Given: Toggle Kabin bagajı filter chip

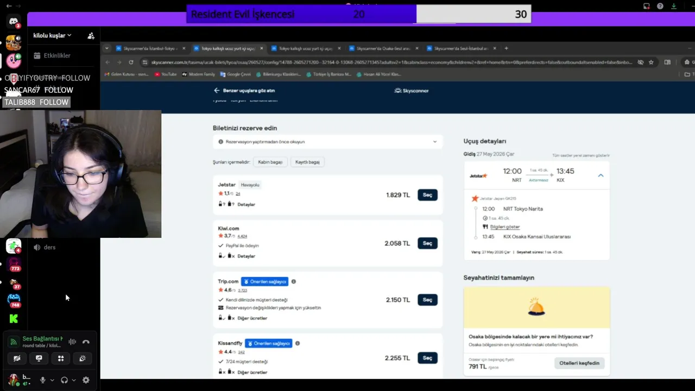Looking at the screenshot, I should pos(270,162).
